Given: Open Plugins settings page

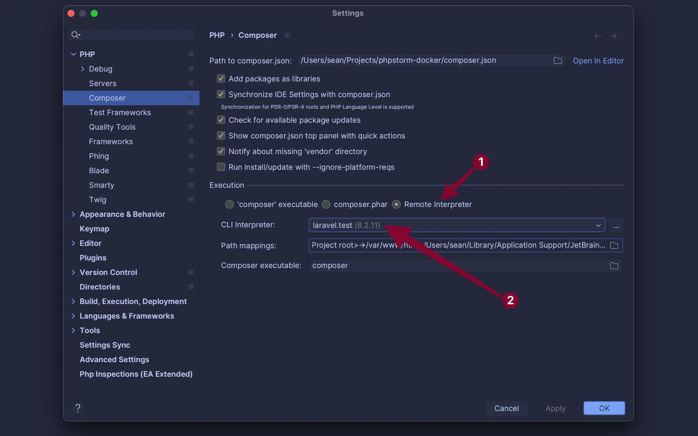Looking at the screenshot, I should pos(131,258).
